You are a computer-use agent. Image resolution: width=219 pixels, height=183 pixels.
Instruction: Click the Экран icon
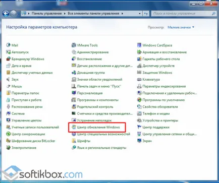[x=139, y=141]
